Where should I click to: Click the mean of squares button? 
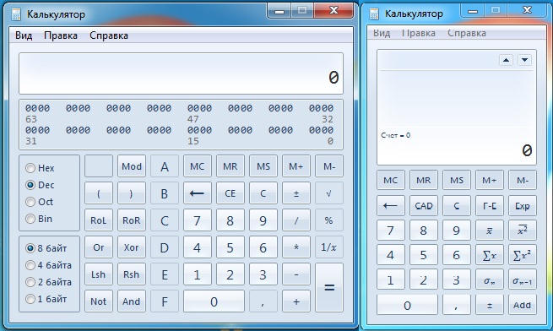523,231
